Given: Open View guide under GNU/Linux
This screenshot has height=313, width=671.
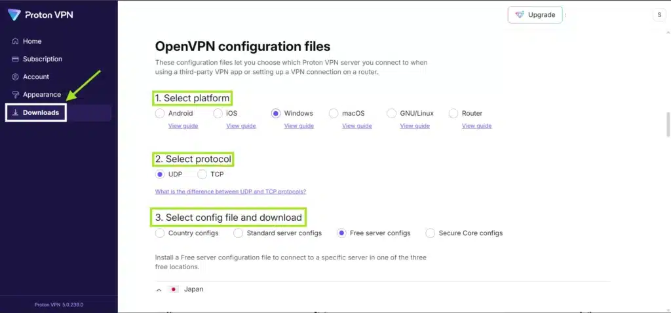Looking at the screenshot, I should (x=415, y=126).
